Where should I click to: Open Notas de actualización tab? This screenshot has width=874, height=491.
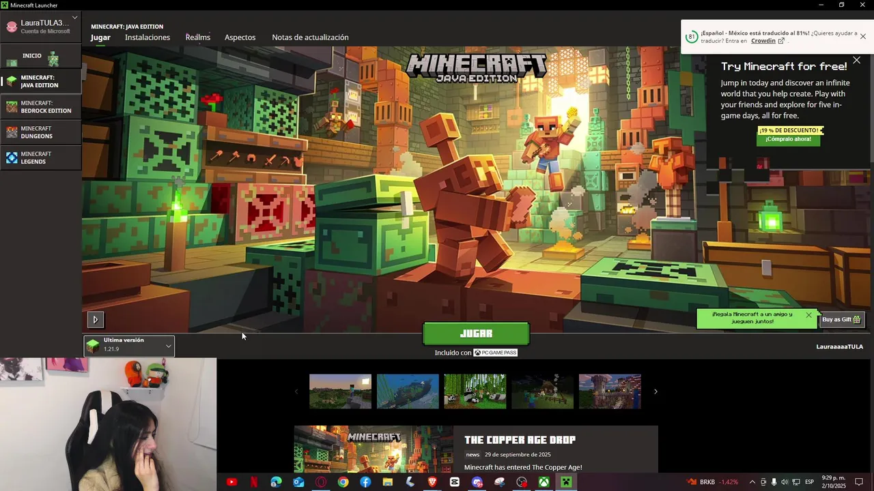pyautogui.click(x=310, y=38)
